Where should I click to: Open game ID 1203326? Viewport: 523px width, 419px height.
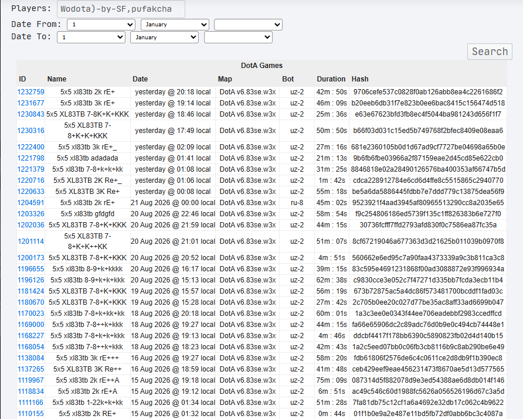pos(30,214)
